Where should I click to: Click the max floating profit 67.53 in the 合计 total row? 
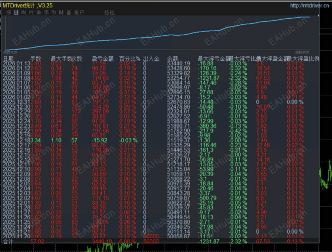[263, 241]
